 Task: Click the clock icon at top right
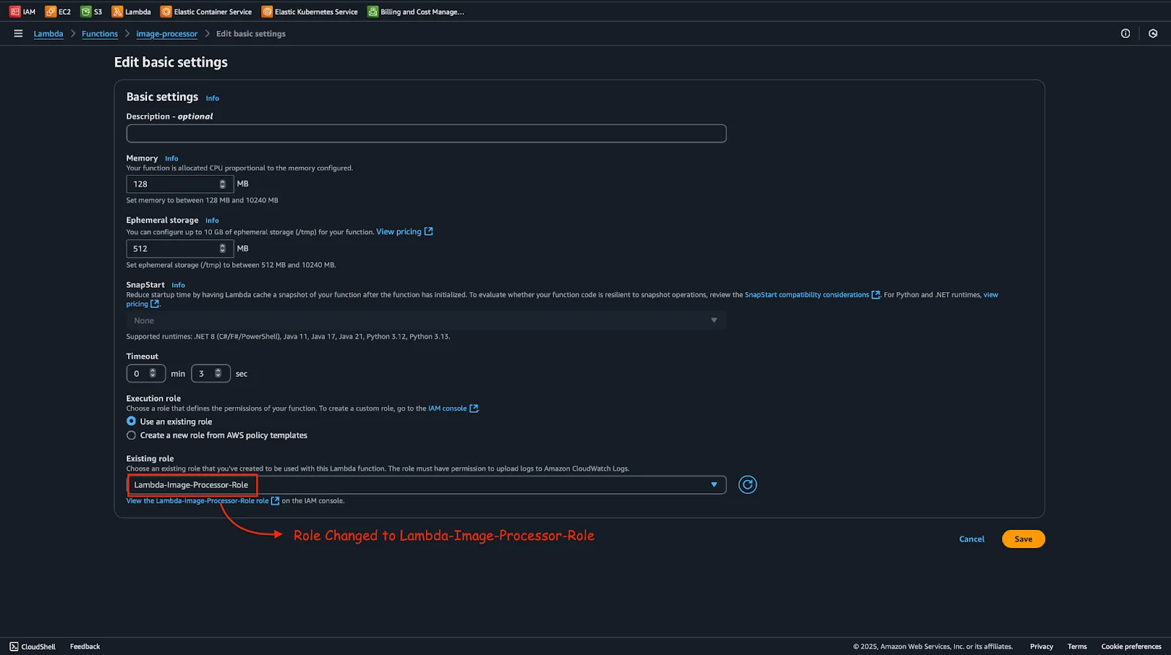coord(1153,34)
